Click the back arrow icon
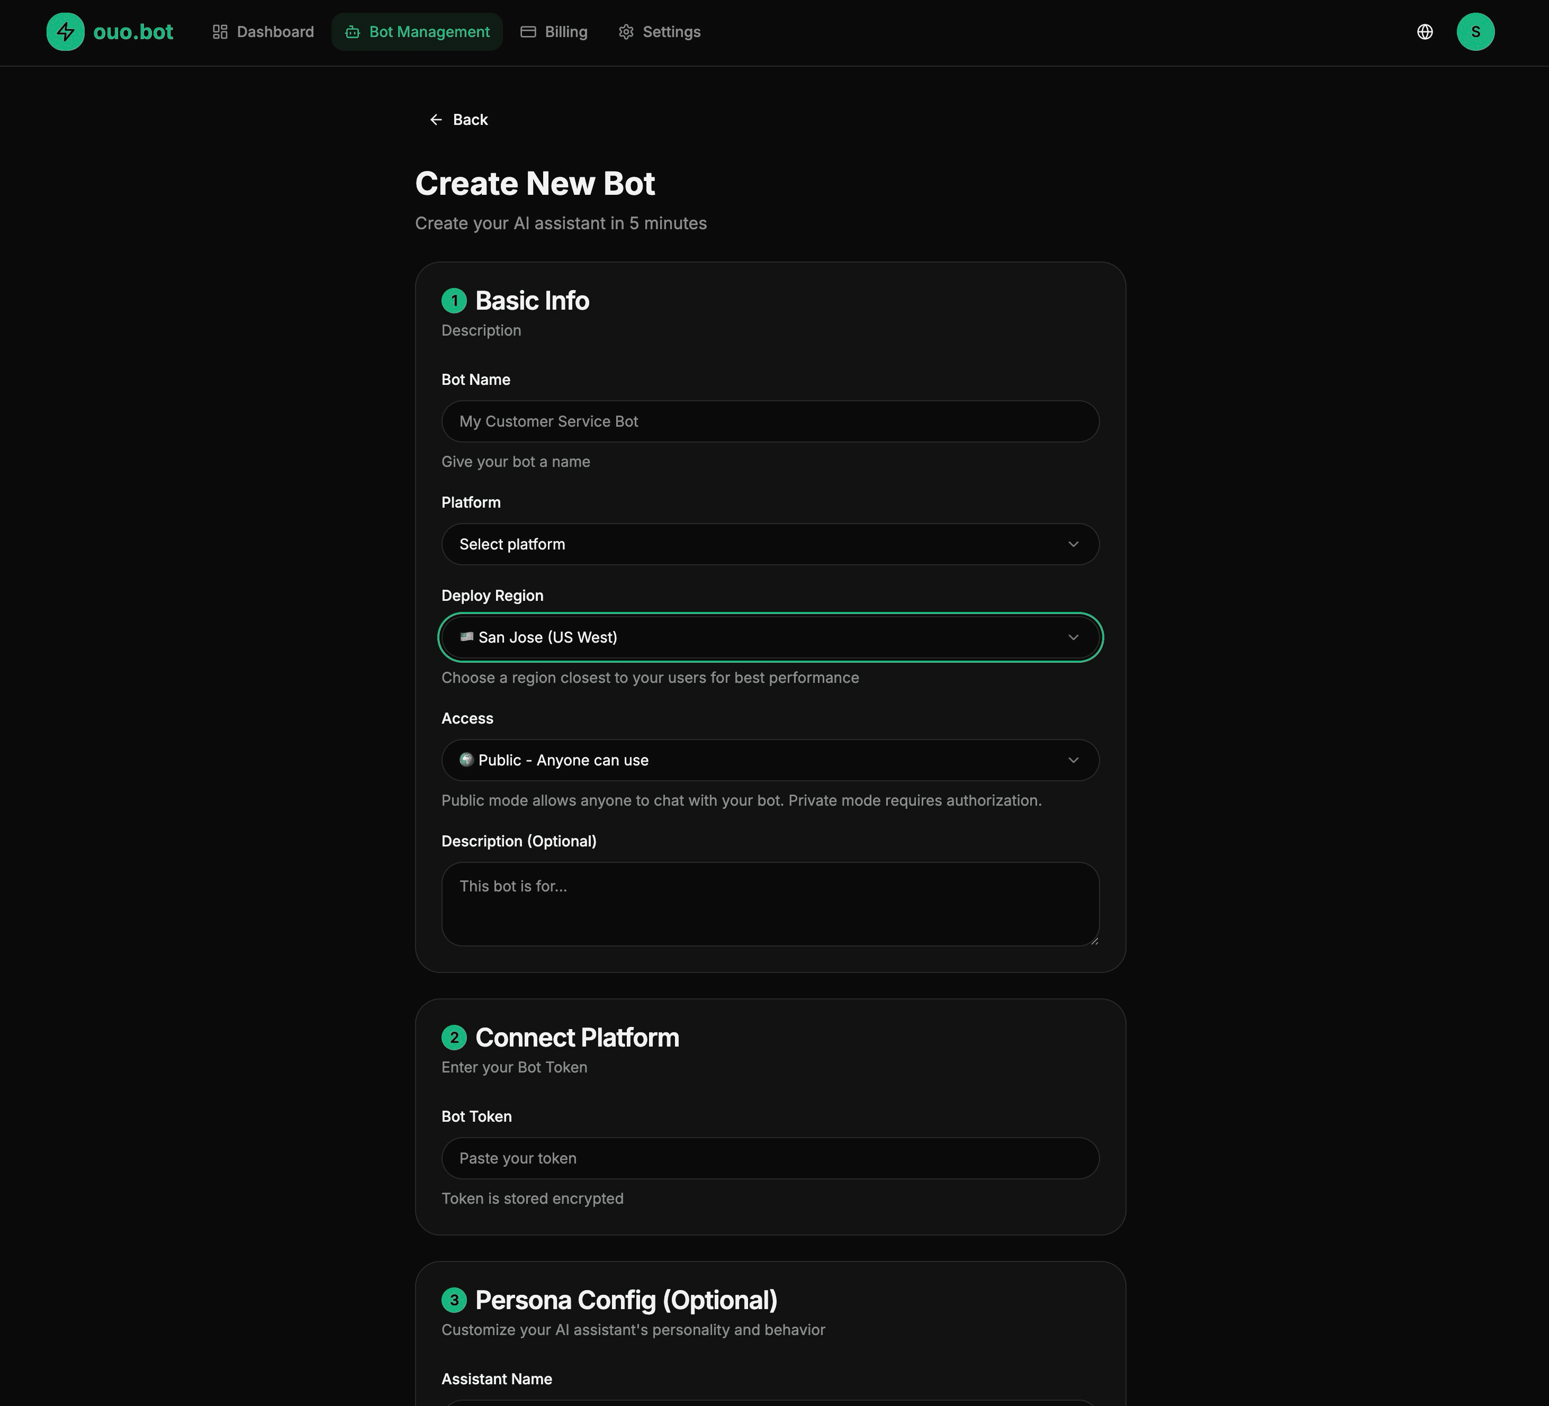The width and height of the screenshot is (1549, 1406). [436, 119]
